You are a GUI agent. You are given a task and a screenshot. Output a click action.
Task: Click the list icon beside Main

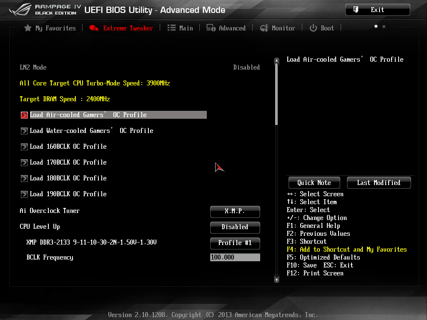(x=171, y=28)
